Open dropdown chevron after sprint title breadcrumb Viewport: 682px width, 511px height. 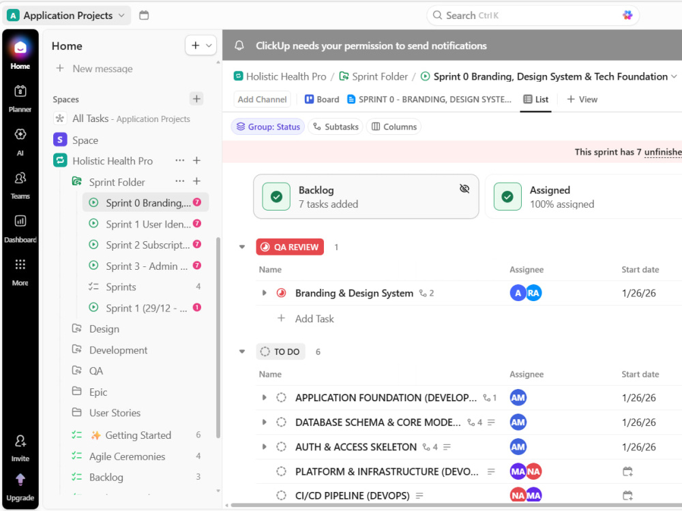point(674,76)
